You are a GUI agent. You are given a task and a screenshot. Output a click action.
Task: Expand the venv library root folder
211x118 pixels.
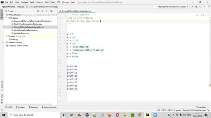(6, 36)
